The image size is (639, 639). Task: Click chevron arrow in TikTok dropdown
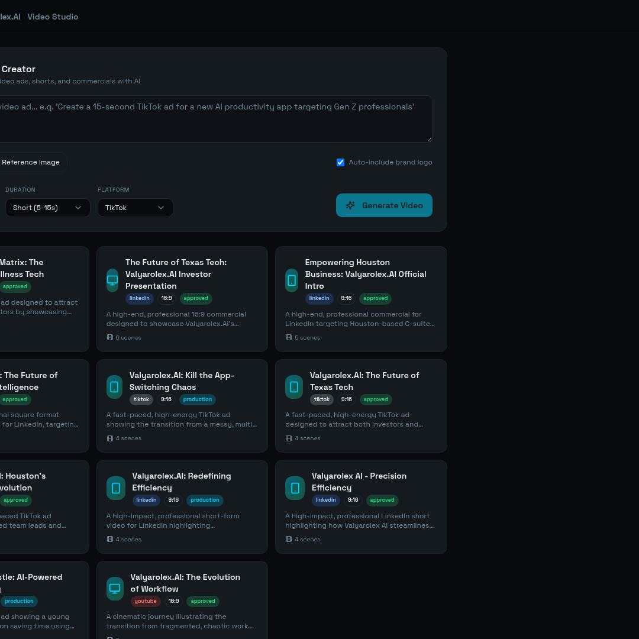[161, 208]
